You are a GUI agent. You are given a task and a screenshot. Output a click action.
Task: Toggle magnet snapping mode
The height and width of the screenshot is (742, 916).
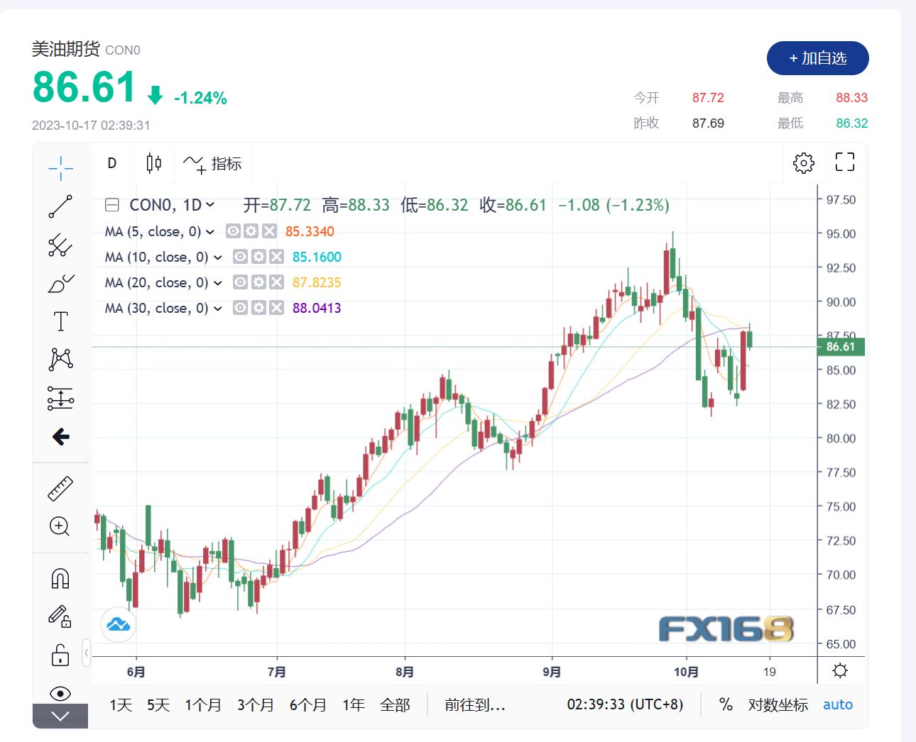tap(60, 579)
